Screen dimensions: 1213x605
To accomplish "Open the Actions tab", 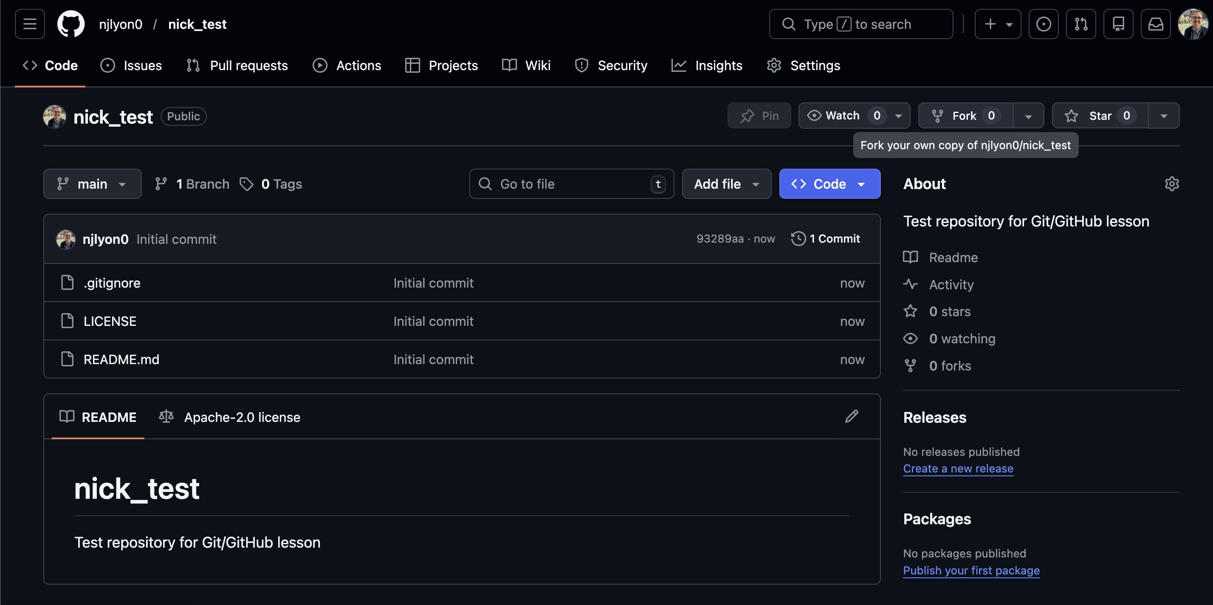I will (347, 65).
